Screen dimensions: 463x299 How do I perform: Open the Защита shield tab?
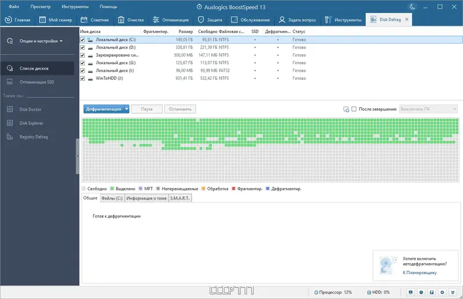[210, 20]
